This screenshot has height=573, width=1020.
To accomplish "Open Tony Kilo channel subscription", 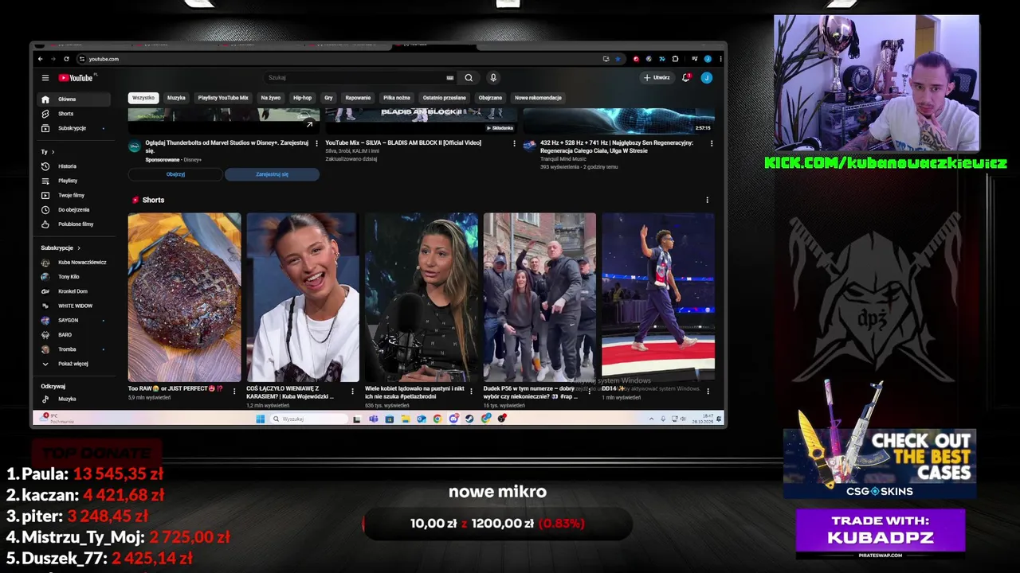I will coord(76,277).
